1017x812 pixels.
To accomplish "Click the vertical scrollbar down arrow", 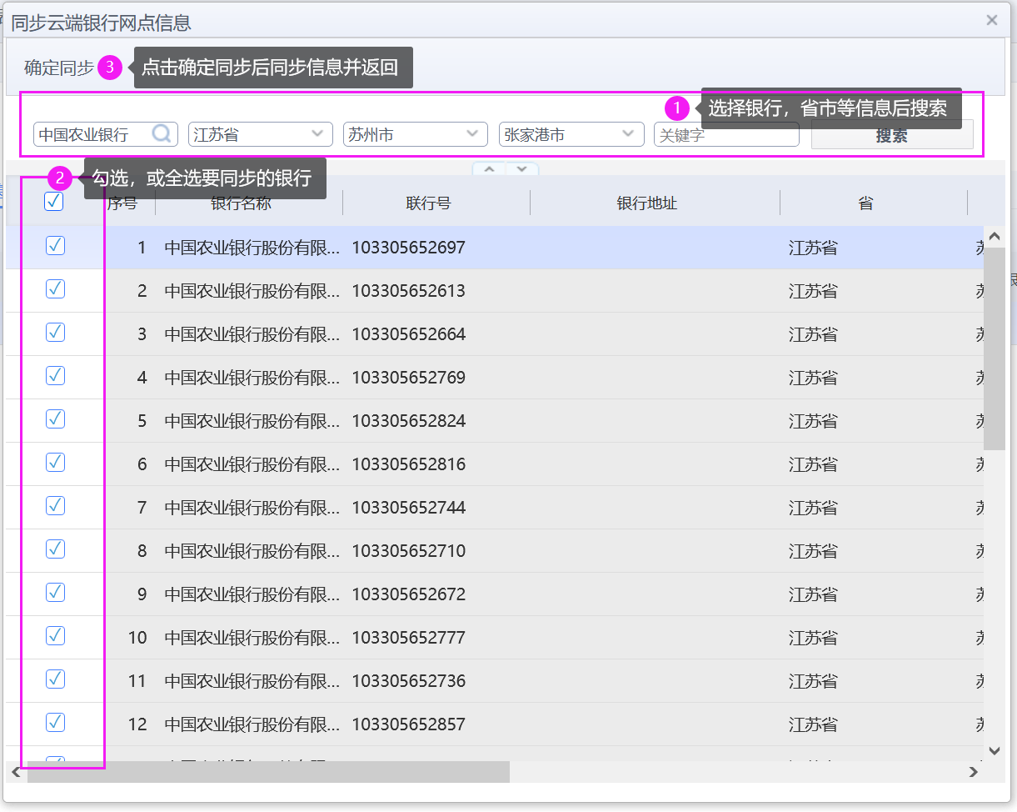I will (x=994, y=751).
